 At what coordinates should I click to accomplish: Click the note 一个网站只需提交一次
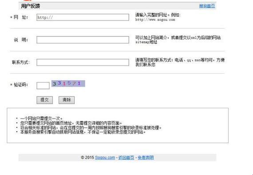[42, 119]
